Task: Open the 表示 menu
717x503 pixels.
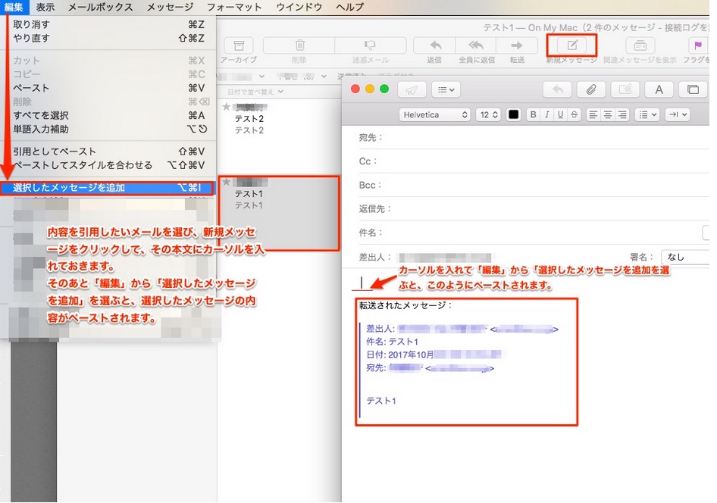Action: point(45,7)
